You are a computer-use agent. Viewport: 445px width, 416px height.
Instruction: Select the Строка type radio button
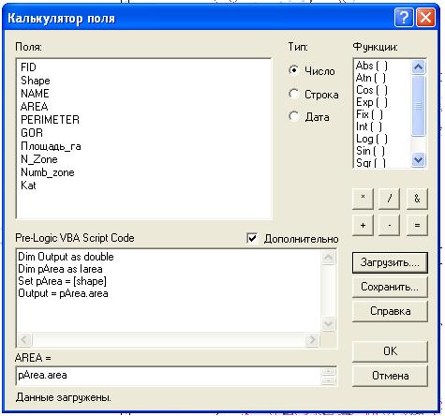tap(294, 94)
